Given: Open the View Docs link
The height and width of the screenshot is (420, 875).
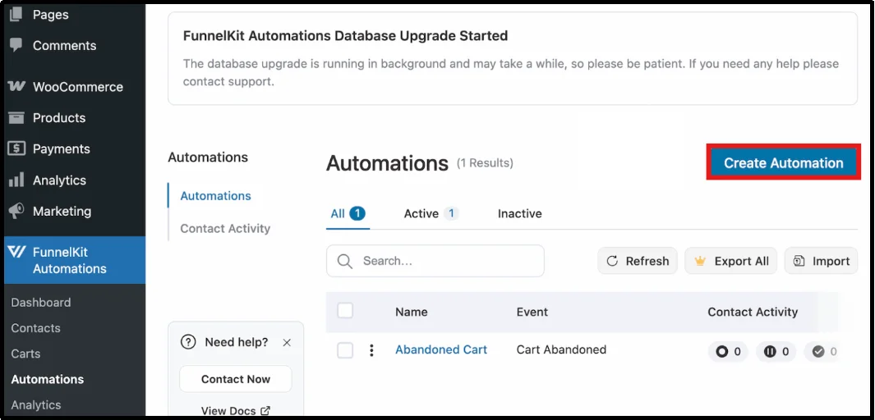Looking at the screenshot, I should [236, 410].
